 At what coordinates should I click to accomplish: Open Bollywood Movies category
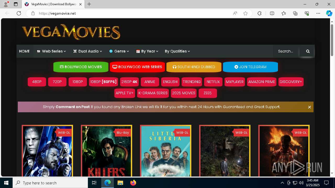81,67
